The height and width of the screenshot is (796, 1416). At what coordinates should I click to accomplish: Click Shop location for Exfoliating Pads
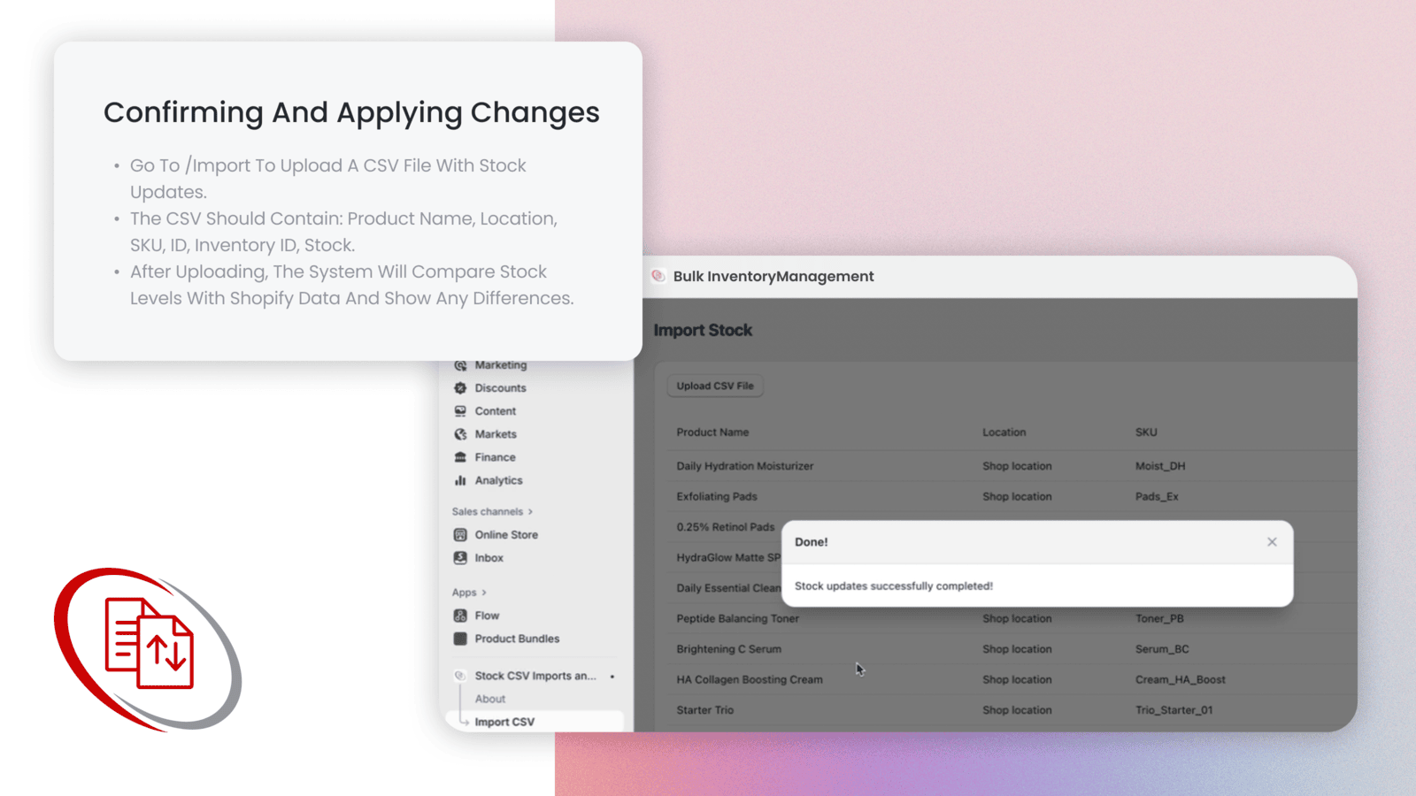pyautogui.click(x=1017, y=497)
